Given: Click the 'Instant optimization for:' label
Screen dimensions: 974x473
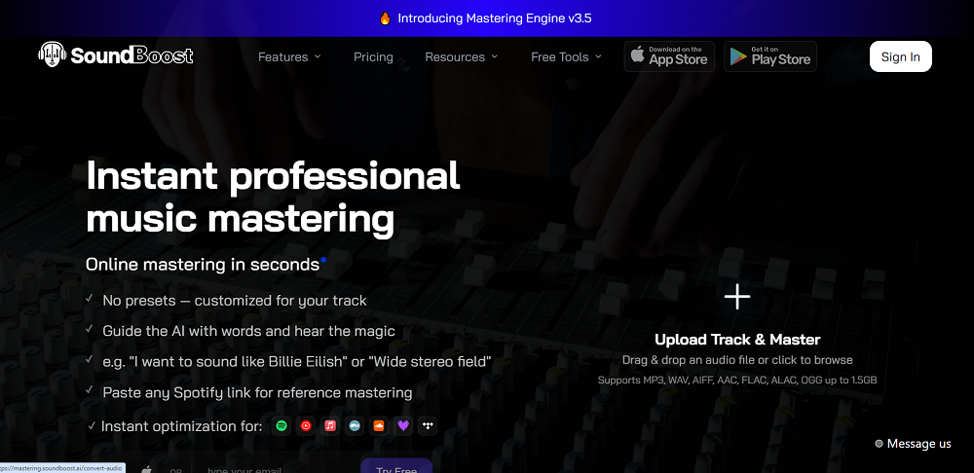Looking at the screenshot, I should coord(181,426).
